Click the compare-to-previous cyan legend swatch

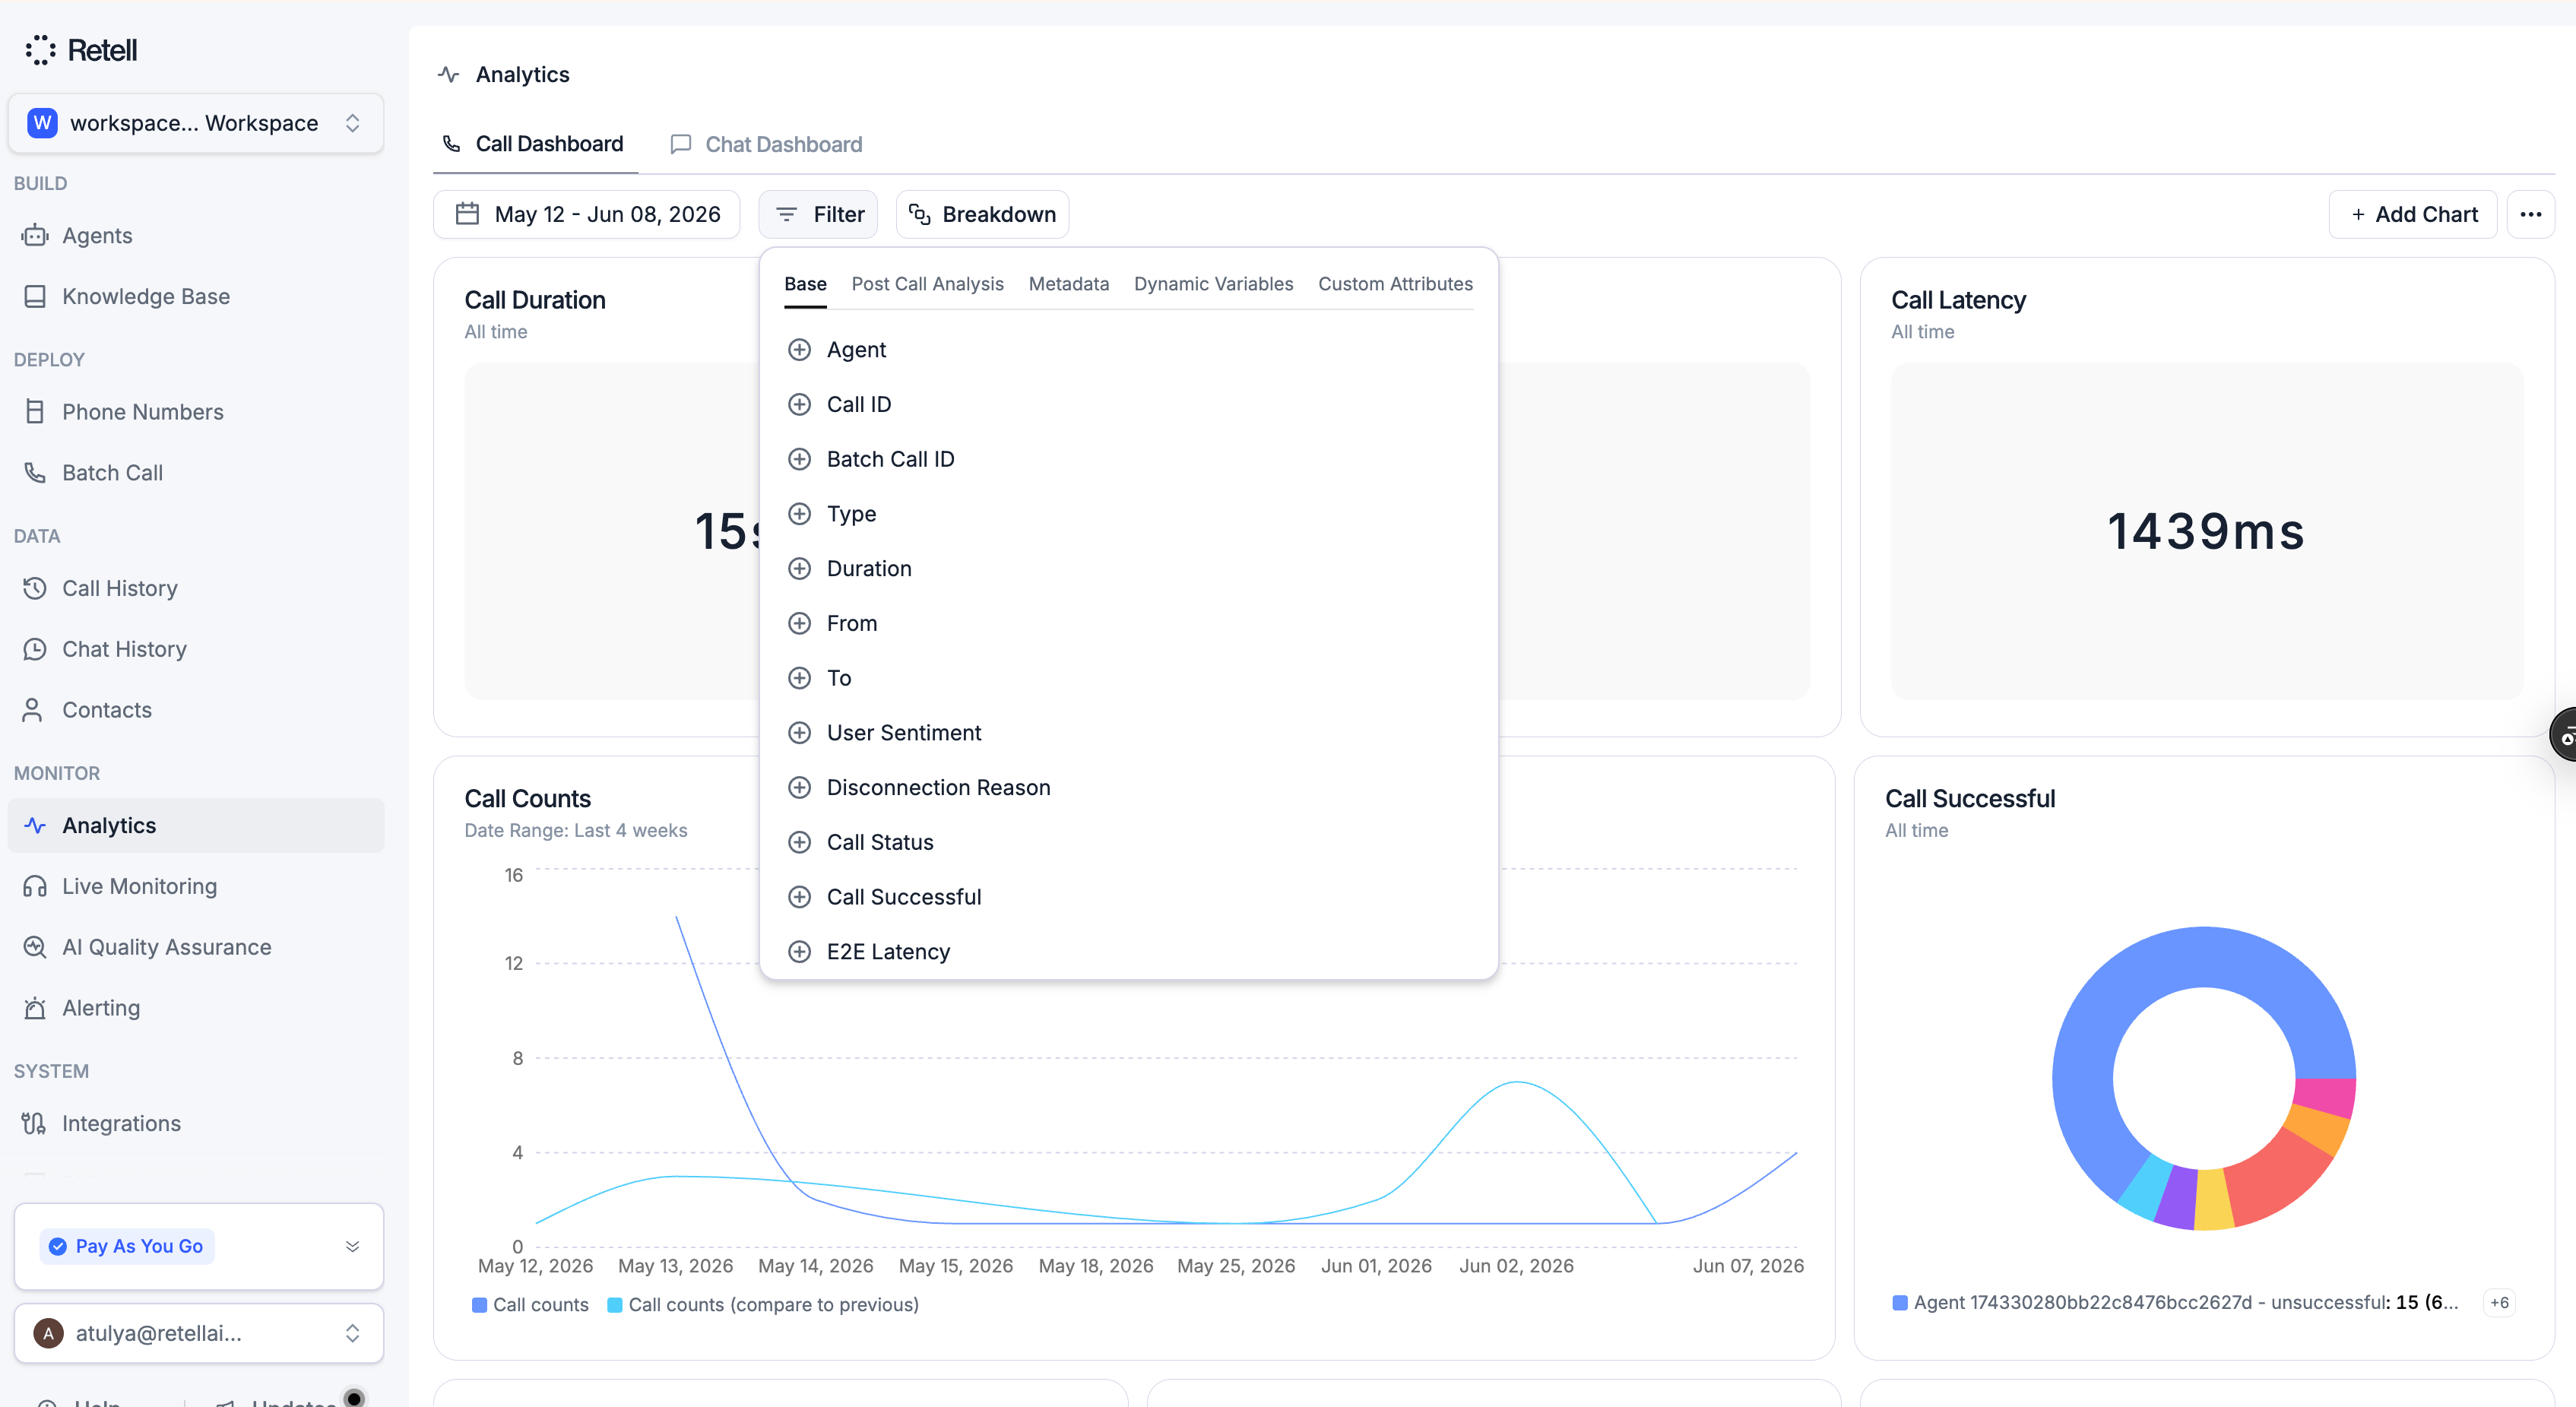(x=615, y=1305)
